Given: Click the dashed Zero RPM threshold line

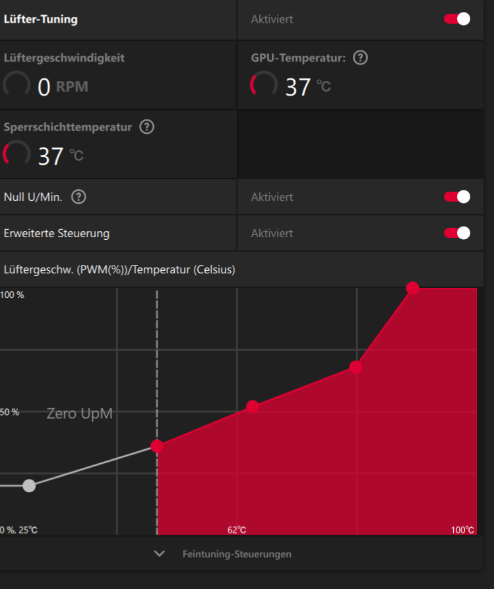Looking at the screenshot, I should (x=157, y=411).
